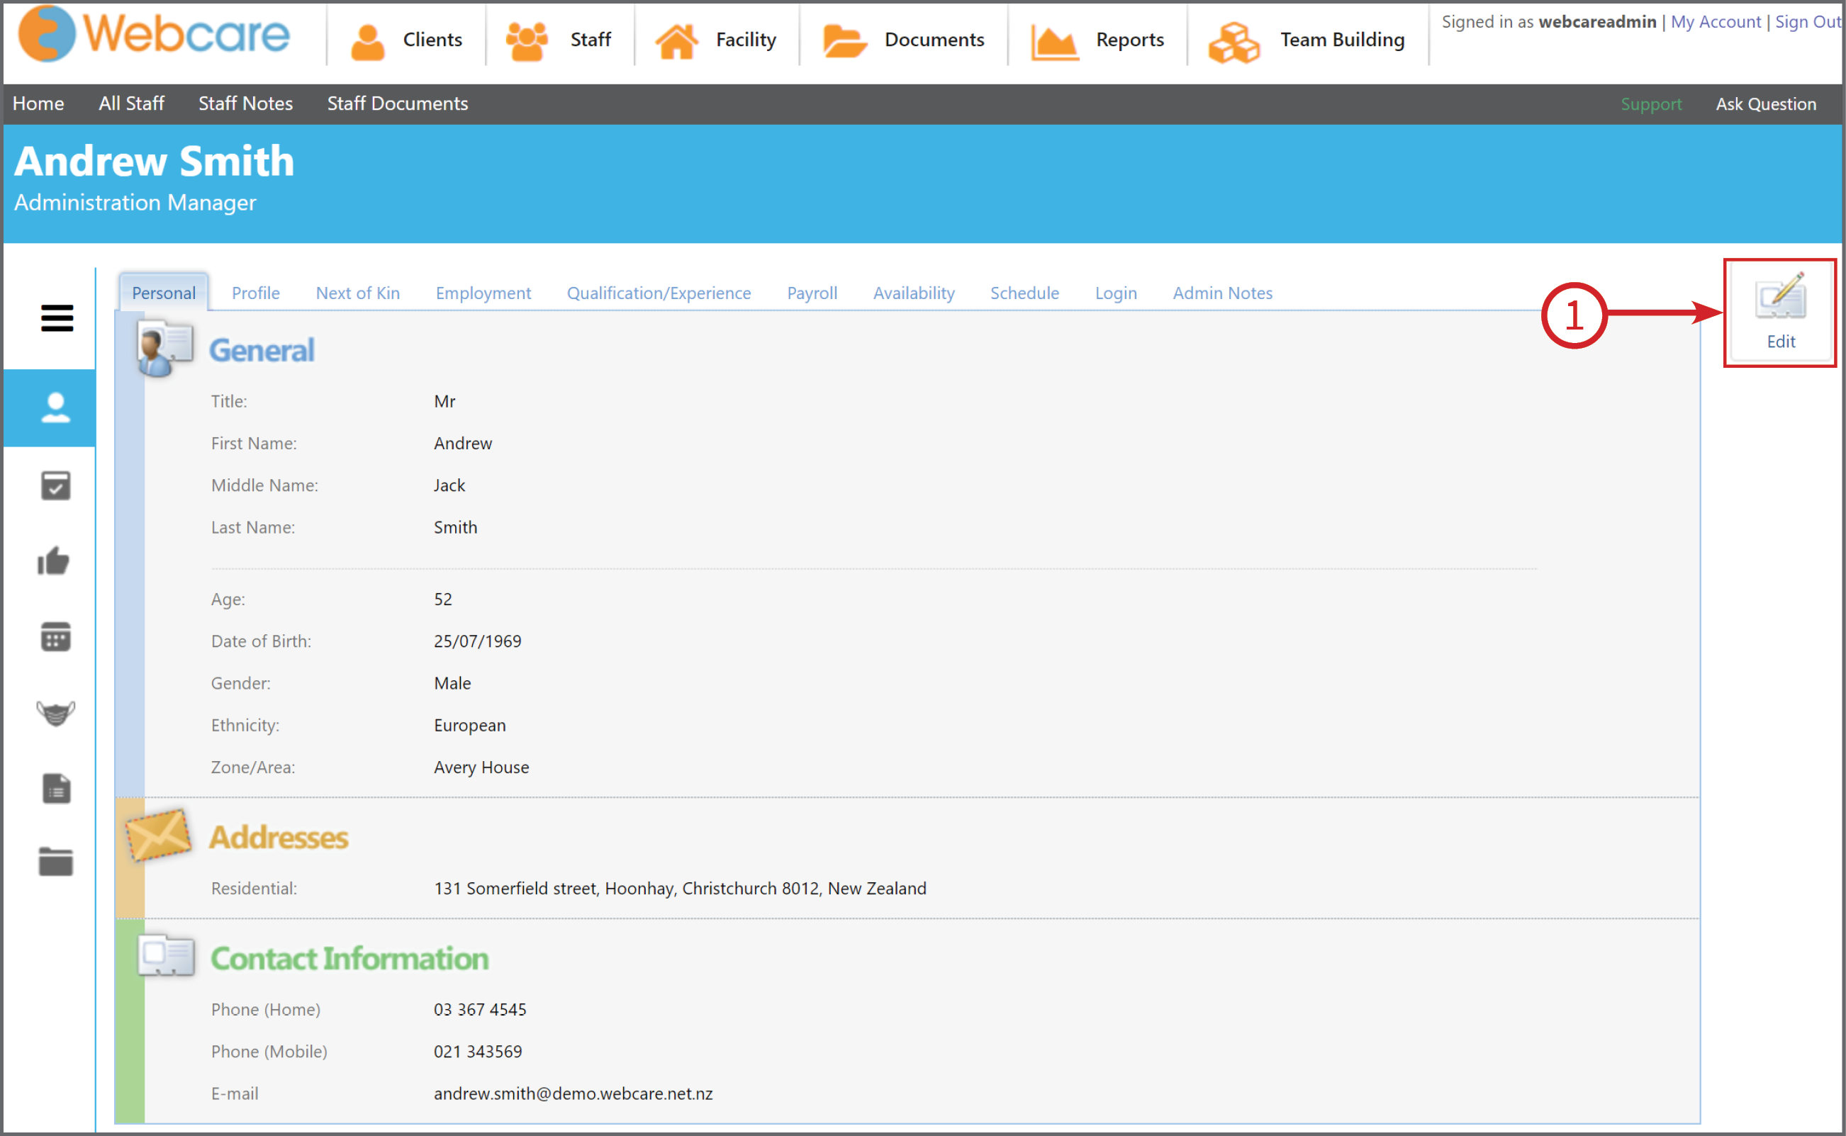The height and width of the screenshot is (1136, 1846).
Task: Open the Schedule tab
Action: pos(1024,293)
